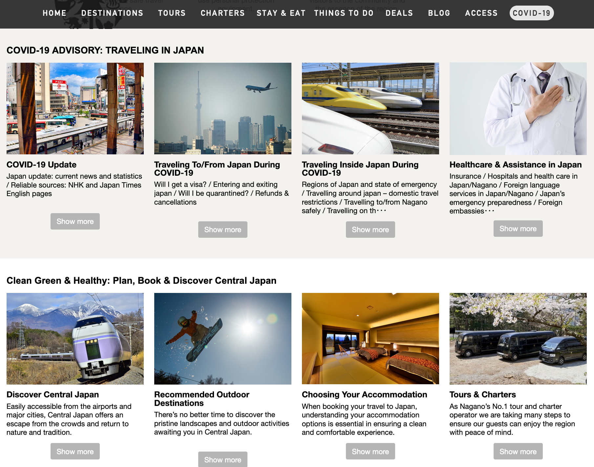Select the COVID-19 highlighted nav pill
This screenshot has width=594, height=467.
531,13
